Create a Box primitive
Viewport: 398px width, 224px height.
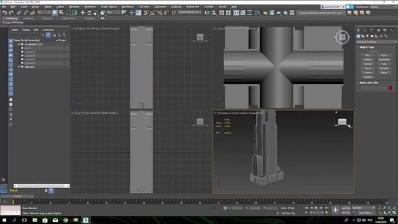pyautogui.click(x=368, y=55)
